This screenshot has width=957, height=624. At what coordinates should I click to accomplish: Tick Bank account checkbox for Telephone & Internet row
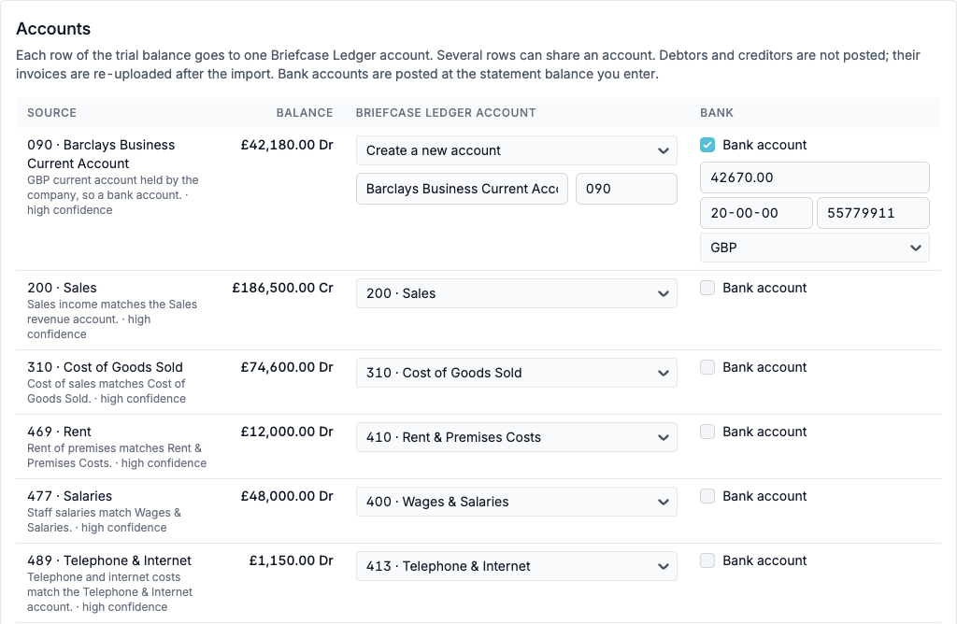707,560
